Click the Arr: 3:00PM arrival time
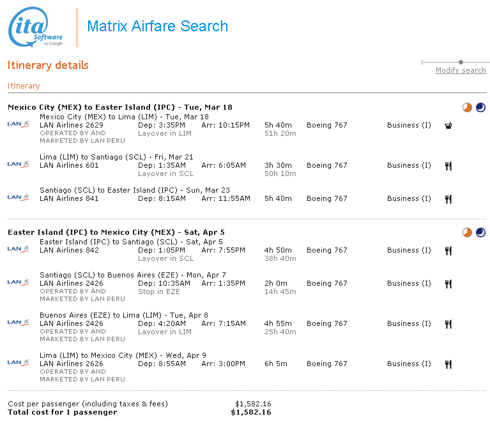This screenshot has width=490, height=421. pos(223,364)
